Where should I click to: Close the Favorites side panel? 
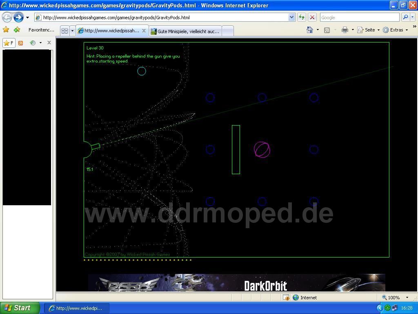tap(49, 43)
